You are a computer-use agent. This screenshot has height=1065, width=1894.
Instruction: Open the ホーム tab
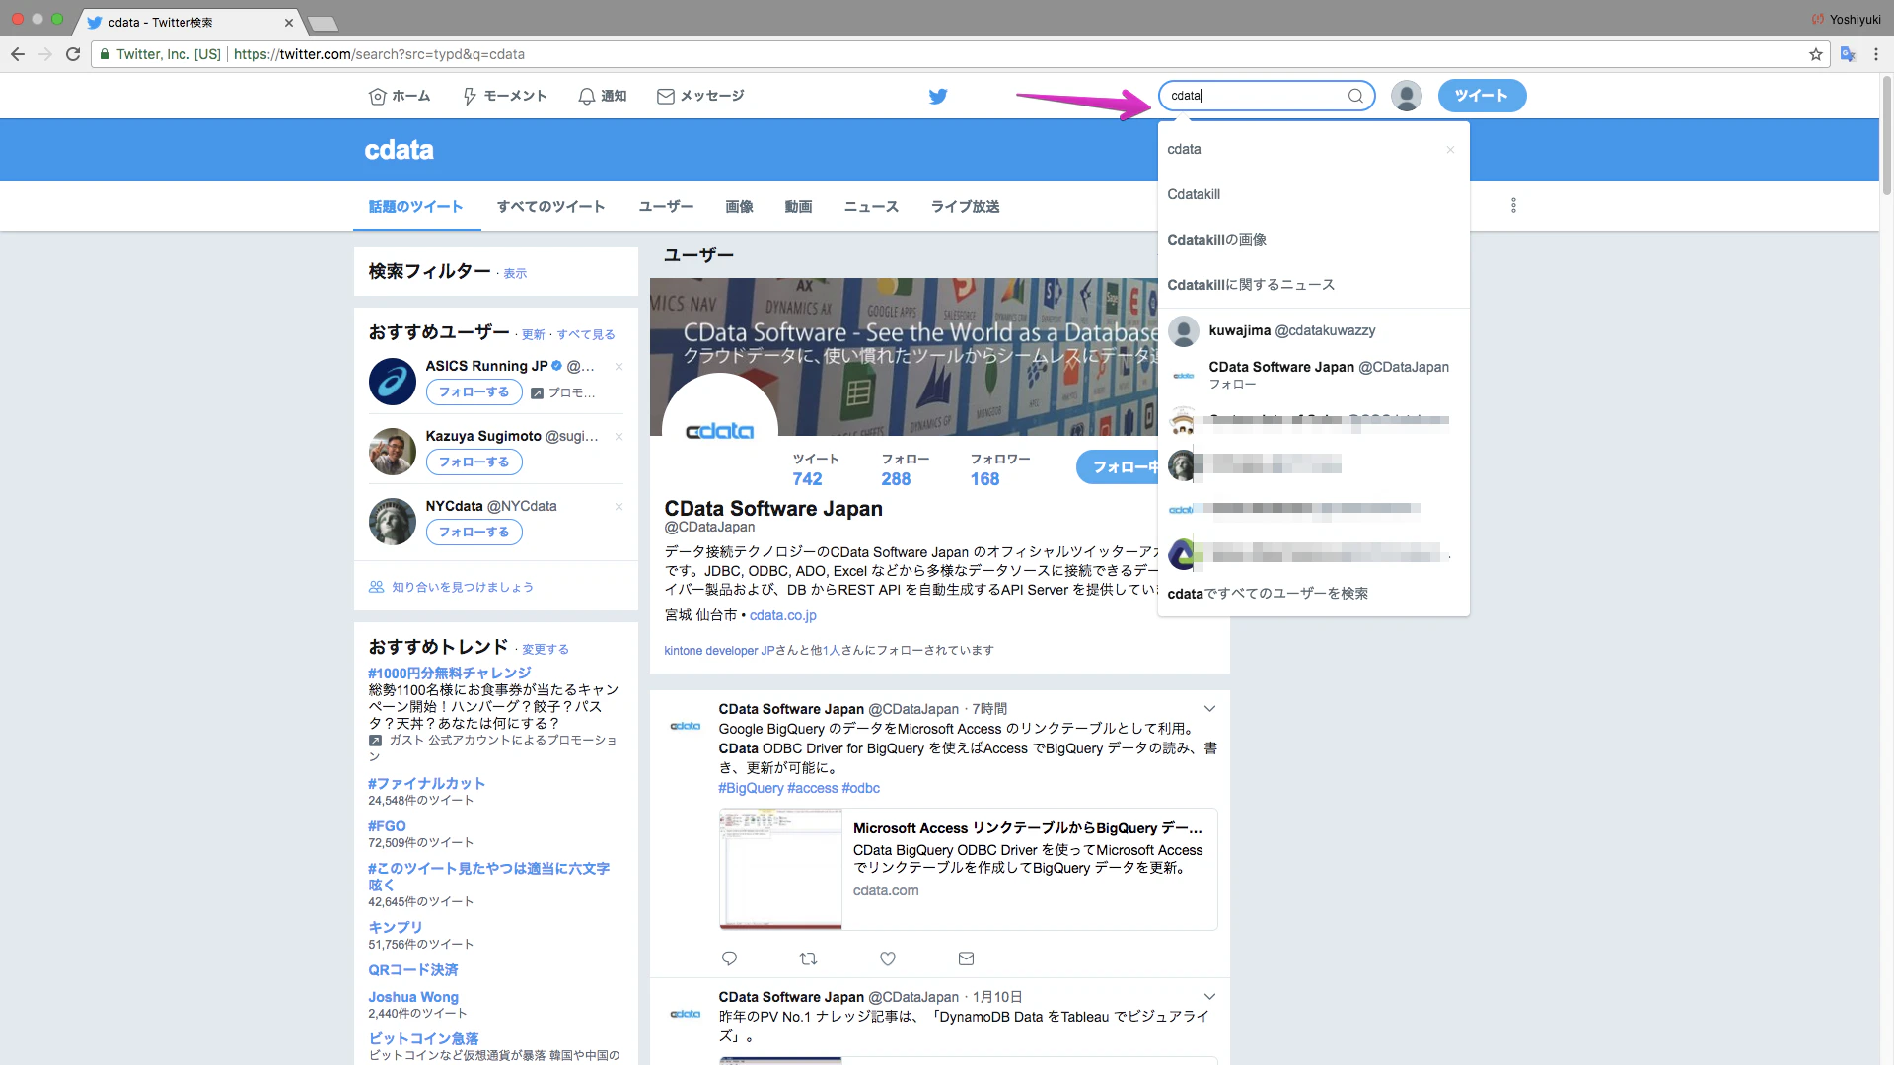coord(400,96)
